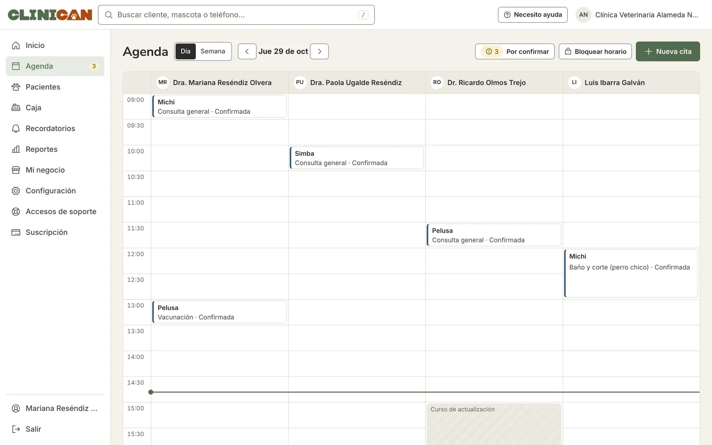Switch agenda to Semana view
The height and width of the screenshot is (445, 712).
tap(213, 51)
